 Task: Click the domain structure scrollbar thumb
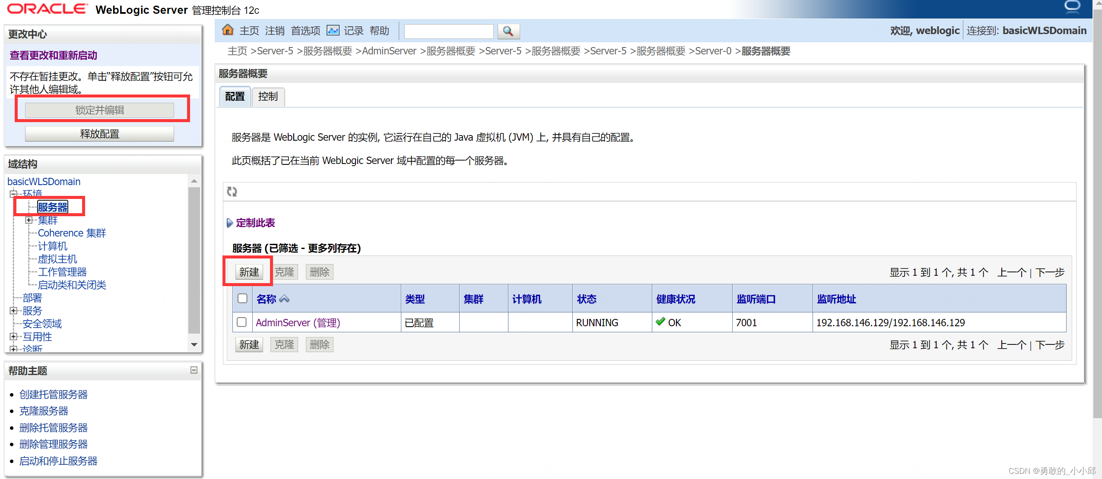(194, 261)
